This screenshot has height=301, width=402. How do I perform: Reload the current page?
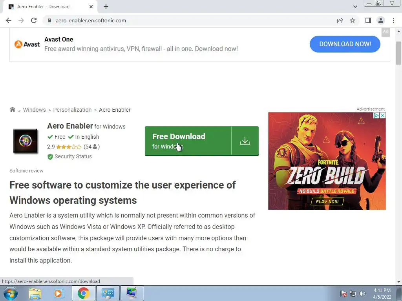pos(34,20)
